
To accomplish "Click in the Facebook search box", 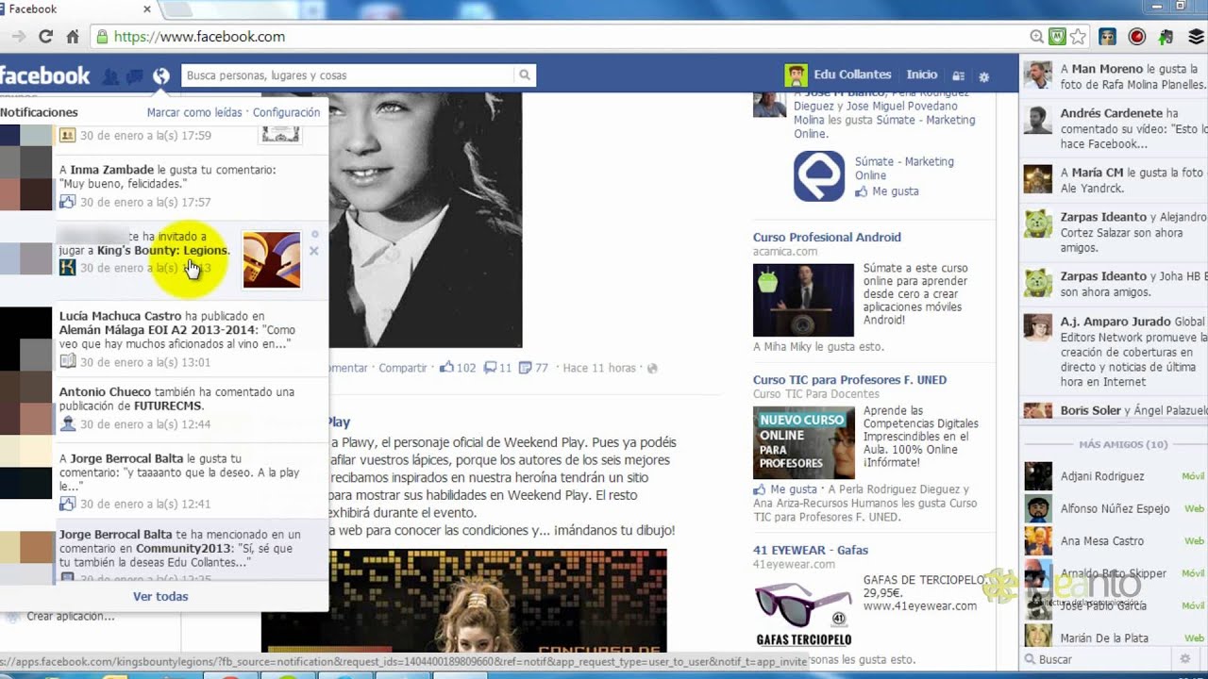I will pyautogui.click(x=349, y=75).
